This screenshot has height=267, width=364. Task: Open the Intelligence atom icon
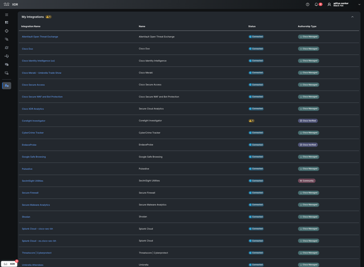click(x=6, y=47)
